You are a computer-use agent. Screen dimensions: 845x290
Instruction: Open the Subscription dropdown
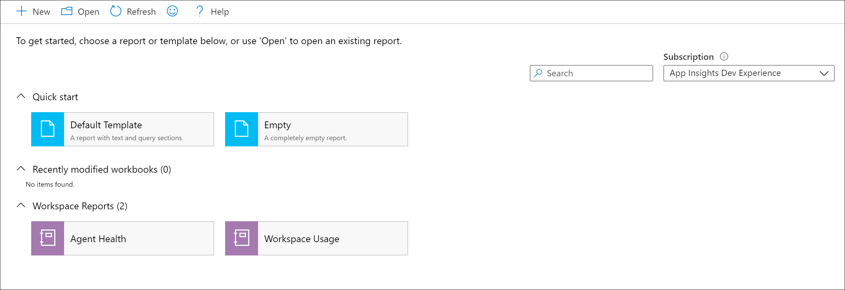(x=749, y=73)
